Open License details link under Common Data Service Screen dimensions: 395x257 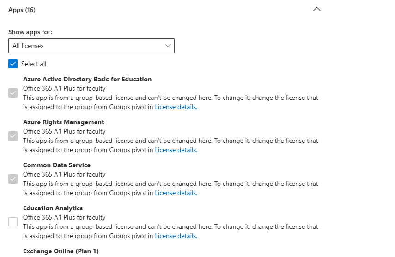tap(176, 193)
